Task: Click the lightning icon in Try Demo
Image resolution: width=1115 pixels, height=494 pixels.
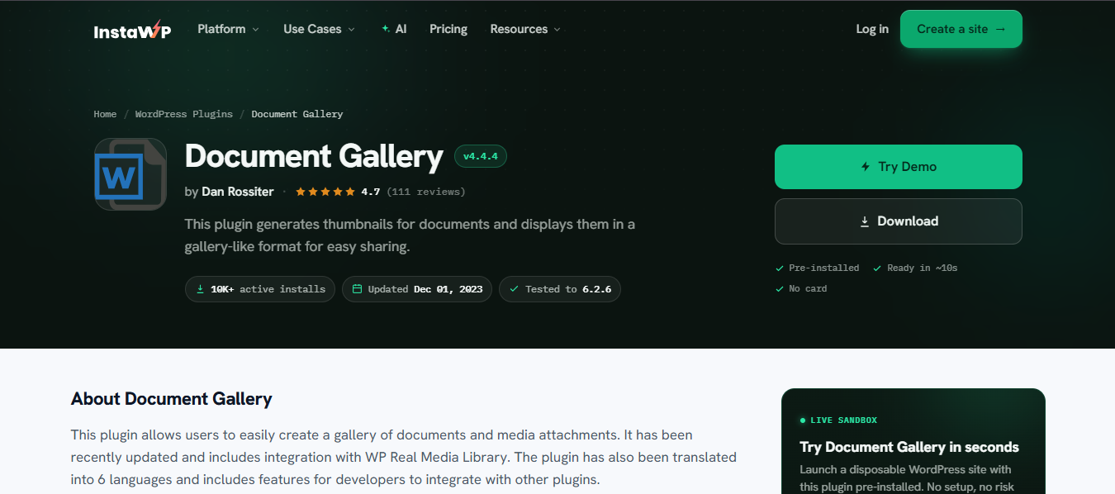Action: [x=866, y=167]
